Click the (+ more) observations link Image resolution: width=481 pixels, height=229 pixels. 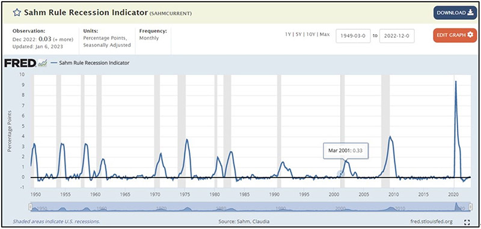pos(63,40)
